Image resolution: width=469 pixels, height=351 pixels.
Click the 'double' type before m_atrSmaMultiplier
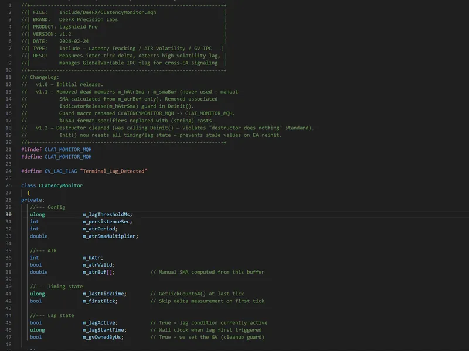pos(39,236)
